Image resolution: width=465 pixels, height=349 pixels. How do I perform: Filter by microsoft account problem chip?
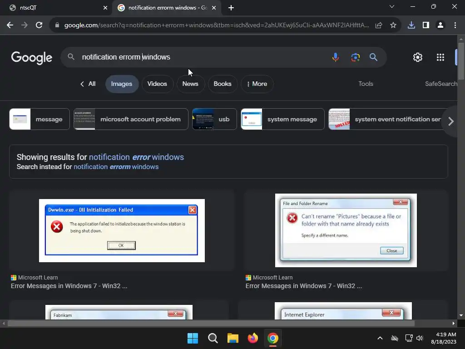[x=131, y=120]
